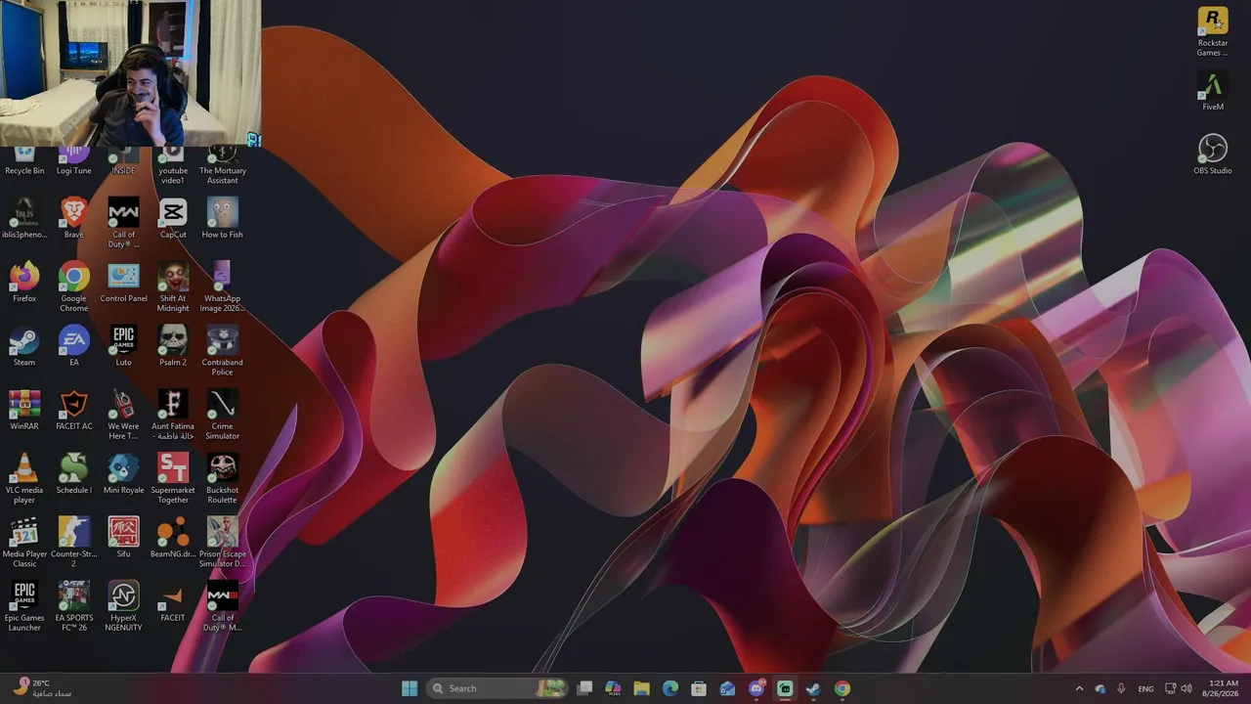Select the OBS Studio desktop icon
The image size is (1251, 704).
point(1213,154)
